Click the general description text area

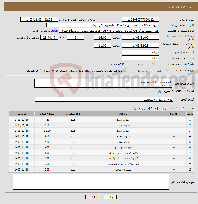tap(103, 83)
